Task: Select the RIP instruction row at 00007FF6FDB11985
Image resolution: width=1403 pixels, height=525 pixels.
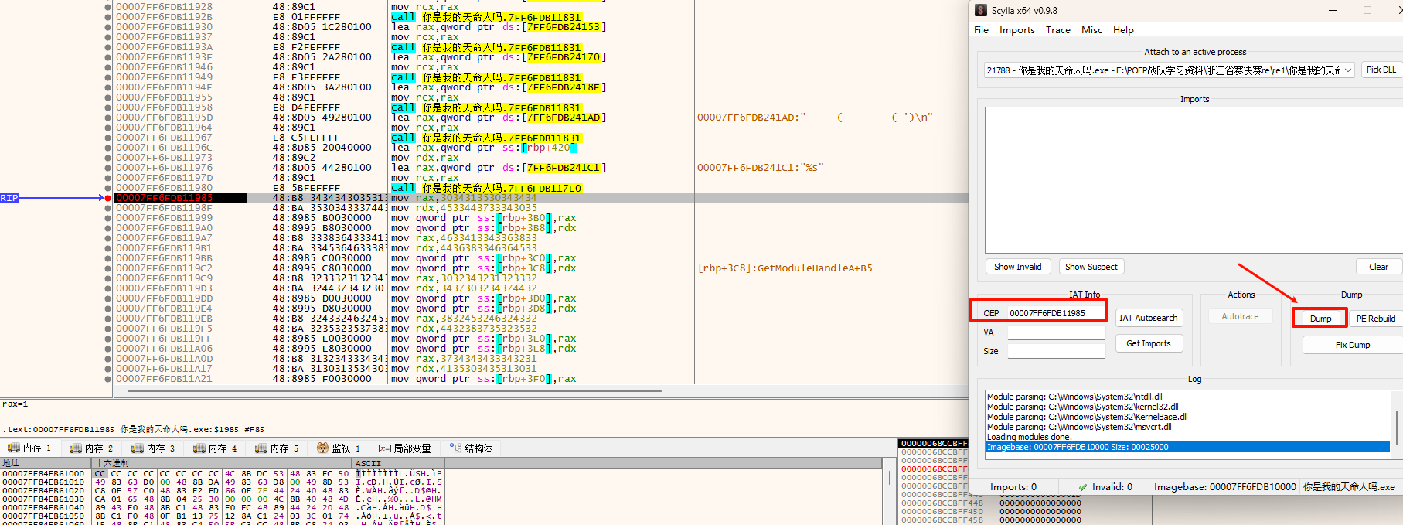Action: 540,198
